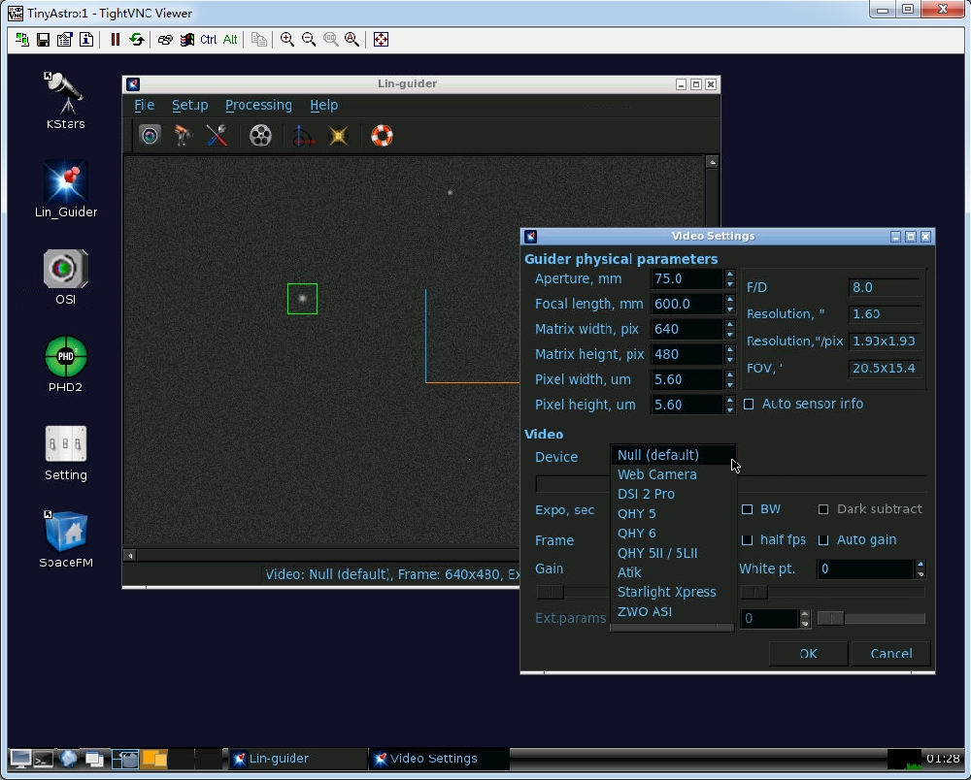The image size is (971, 780).
Task: Click the Matrix width input field
Action: click(x=686, y=329)
